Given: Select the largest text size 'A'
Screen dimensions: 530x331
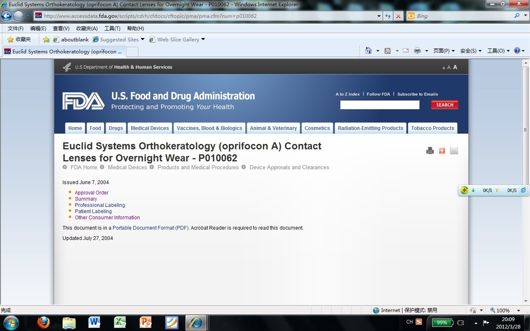Looking at the screenshot, I should pos(455,67).
